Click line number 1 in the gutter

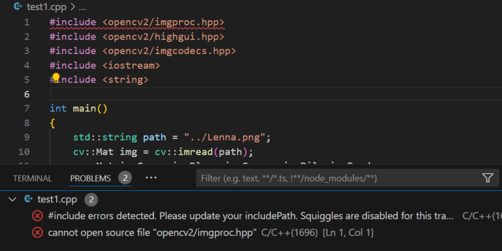[27, 22]
